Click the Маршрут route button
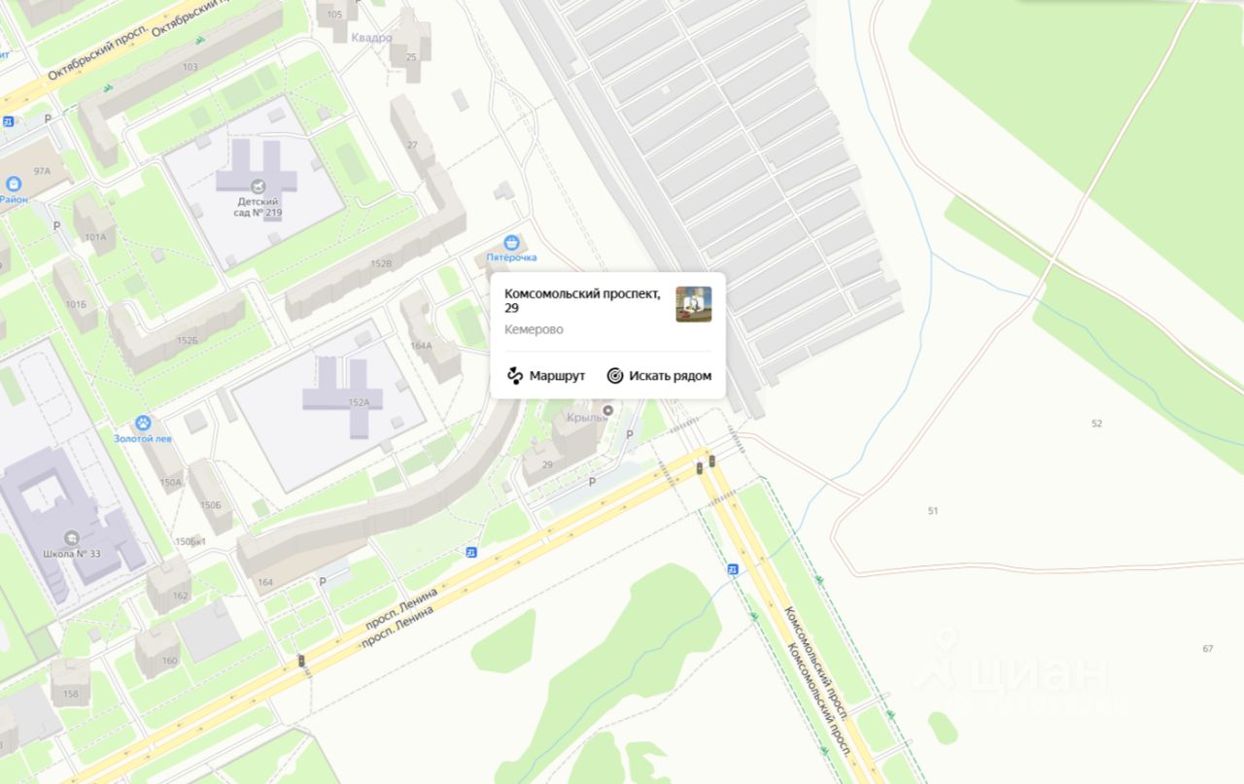1244x784 pixels. tap(545, 376)
